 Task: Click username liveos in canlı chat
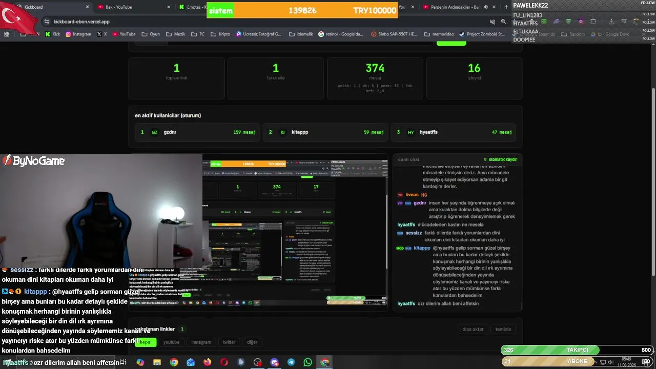(x=412, y=195)
